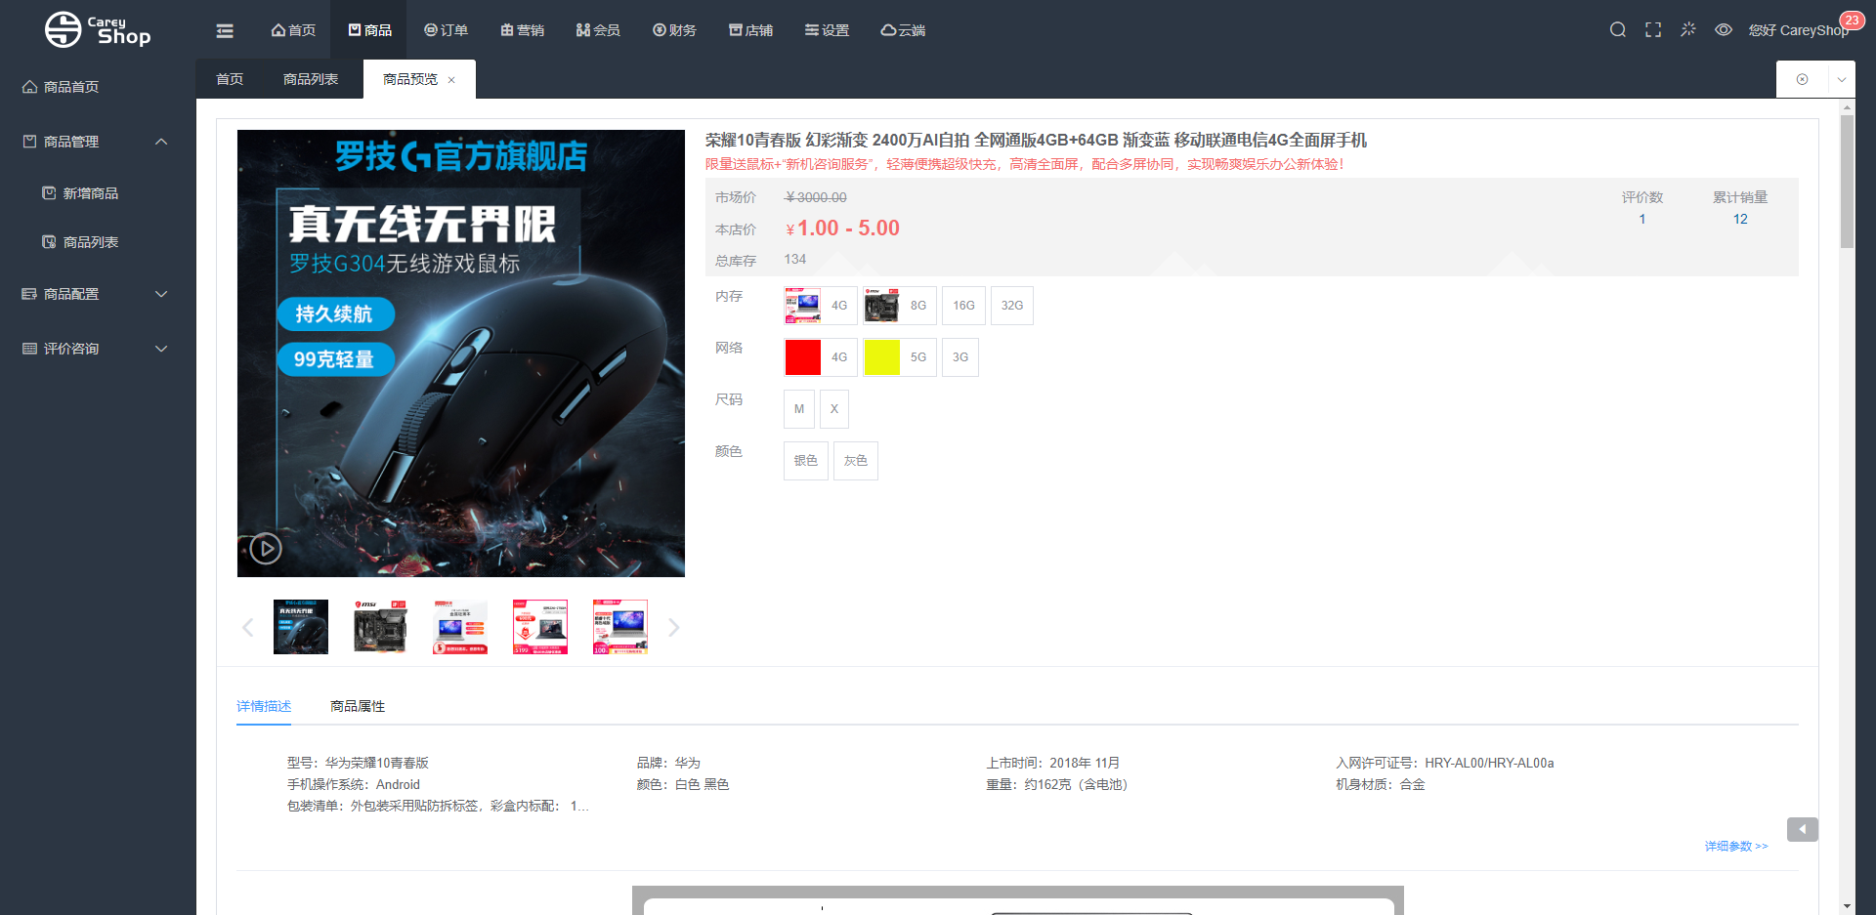Switch to the 商品列表 page tab

click(311, 79)
